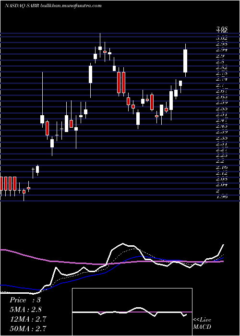Image resolution: width=240 pixels, height=336 pixels.
Task: Click the 3.02 price axis label
Action: tap(222, 38)
